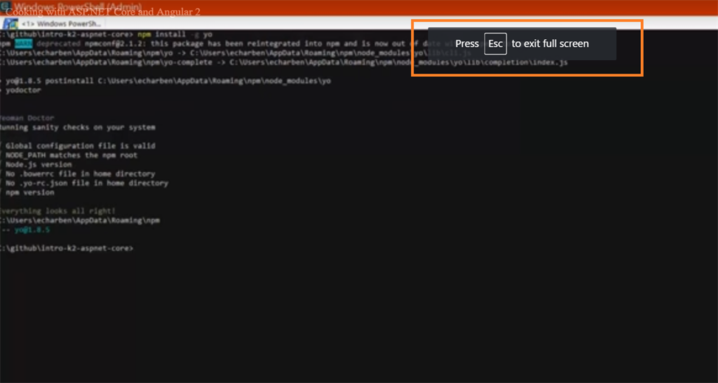Image resolution: width=718 pixels, height=383 pixels.
Task: Click the "Cooking with ASP.NET Core and Angular 2" title
Action: 103,12
